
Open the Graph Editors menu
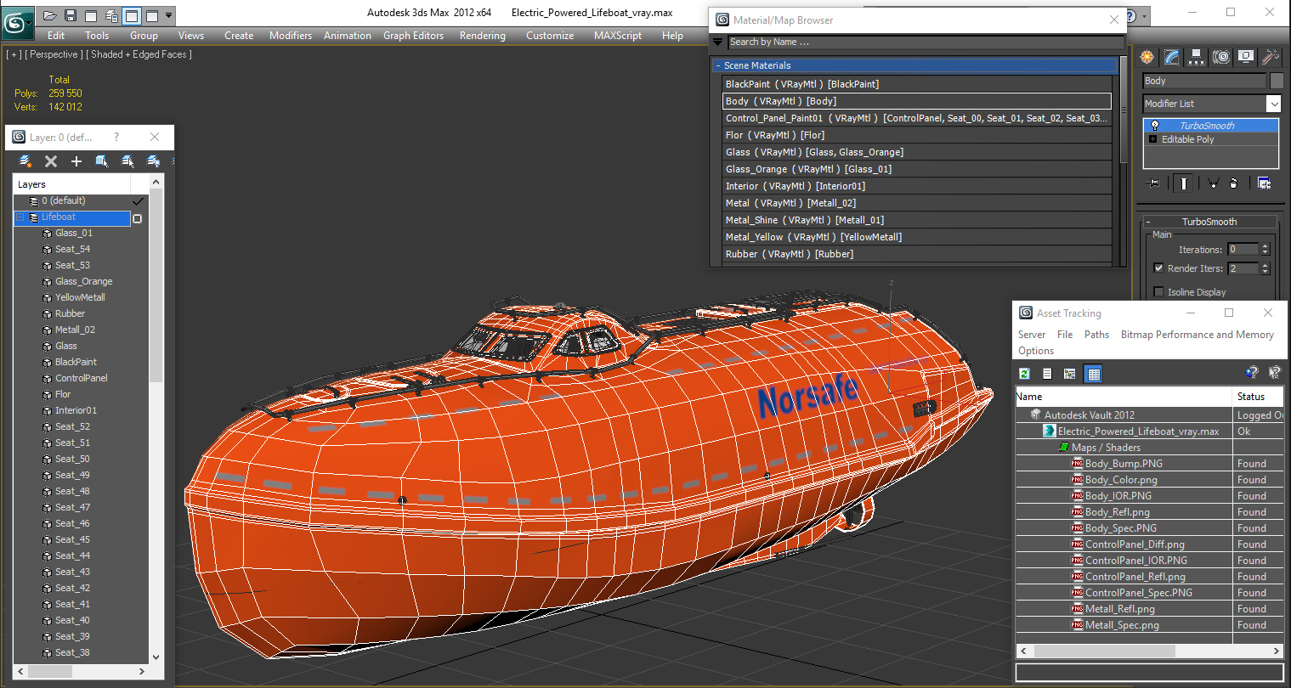(413, 36)
